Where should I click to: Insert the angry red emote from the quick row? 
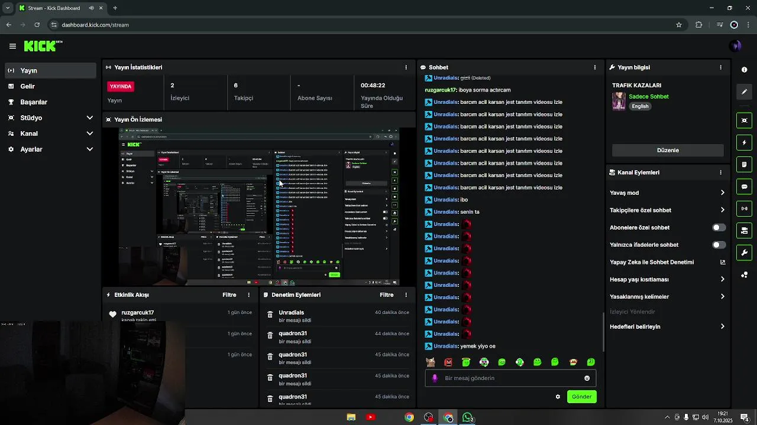(448, 362)
